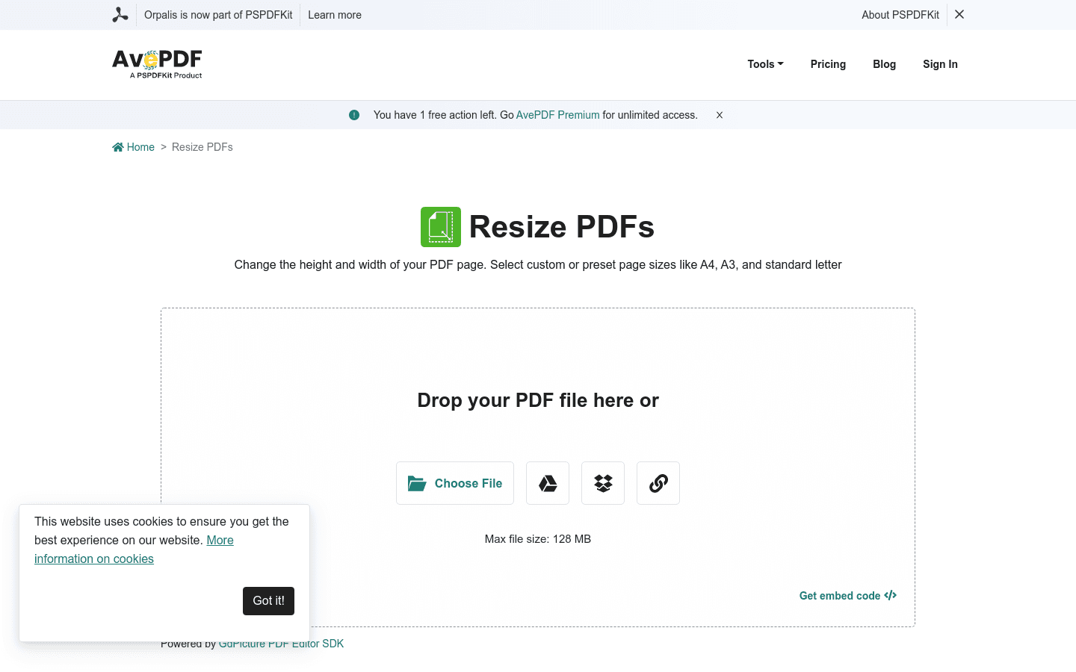Upload from Dropbox
This screenshot has height=672, width=1076.
(x=603, y=483)
